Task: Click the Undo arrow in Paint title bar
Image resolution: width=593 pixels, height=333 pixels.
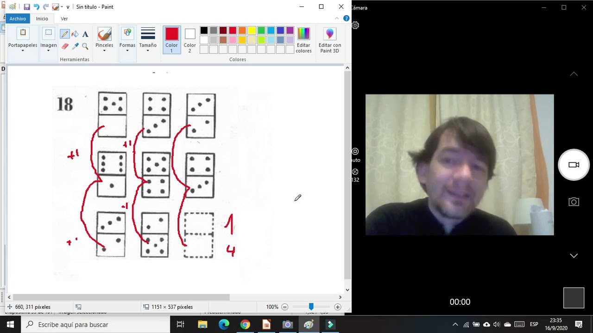Action: point(36,7)
